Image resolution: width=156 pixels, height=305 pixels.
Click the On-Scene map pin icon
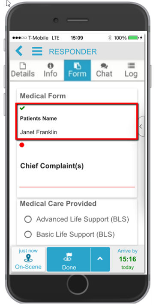point(28,259)
